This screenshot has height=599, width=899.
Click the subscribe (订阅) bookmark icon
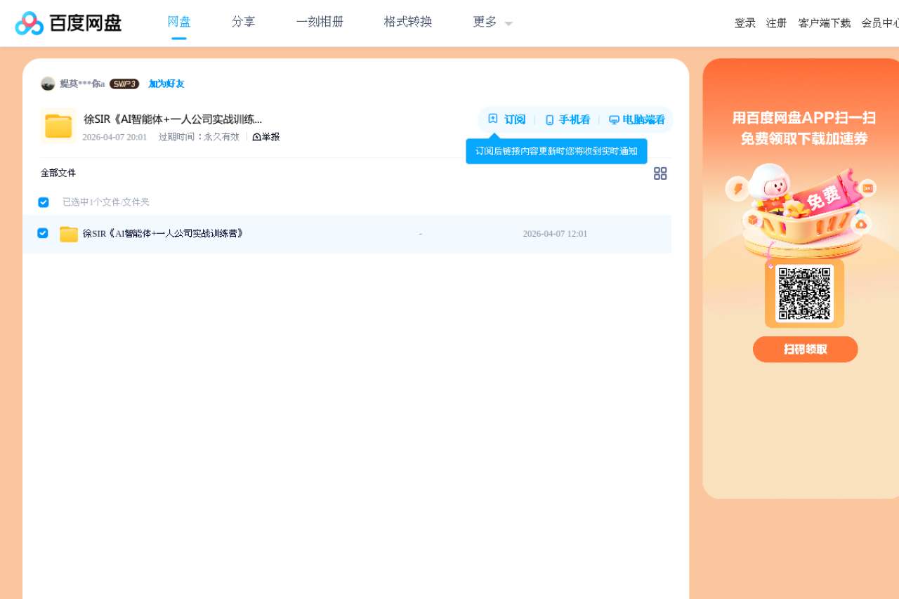tap(492, 119)
